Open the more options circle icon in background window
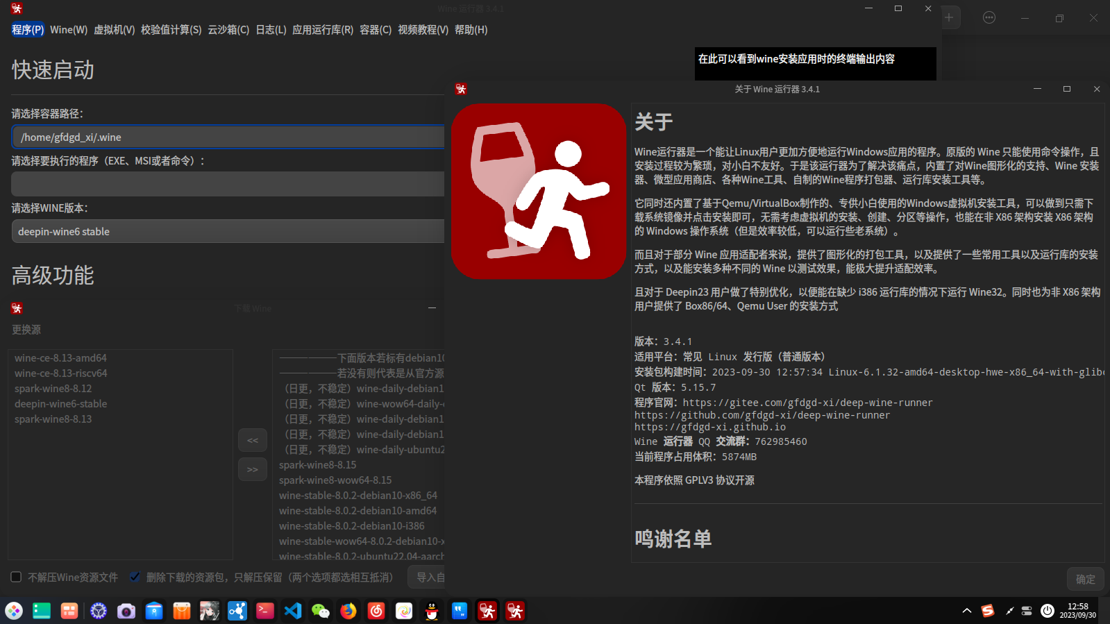 click(989, 17)
